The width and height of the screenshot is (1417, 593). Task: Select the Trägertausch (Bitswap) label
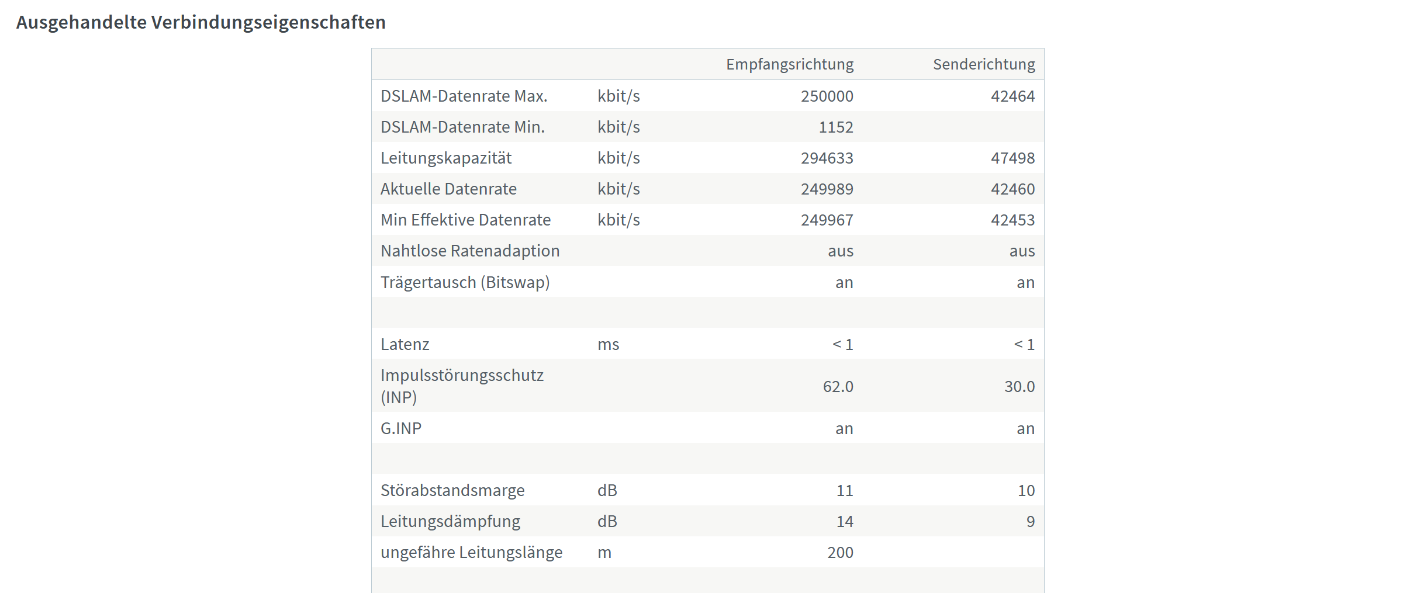[x=465, y=282]
